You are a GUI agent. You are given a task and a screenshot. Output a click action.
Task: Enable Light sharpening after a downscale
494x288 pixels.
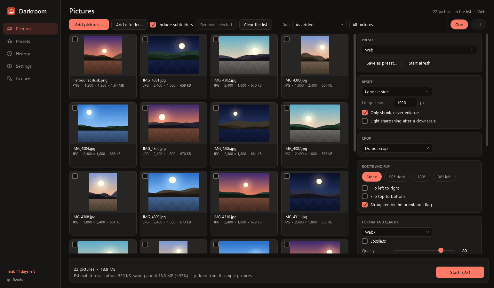pyautogui.click(x=365, y=121)
